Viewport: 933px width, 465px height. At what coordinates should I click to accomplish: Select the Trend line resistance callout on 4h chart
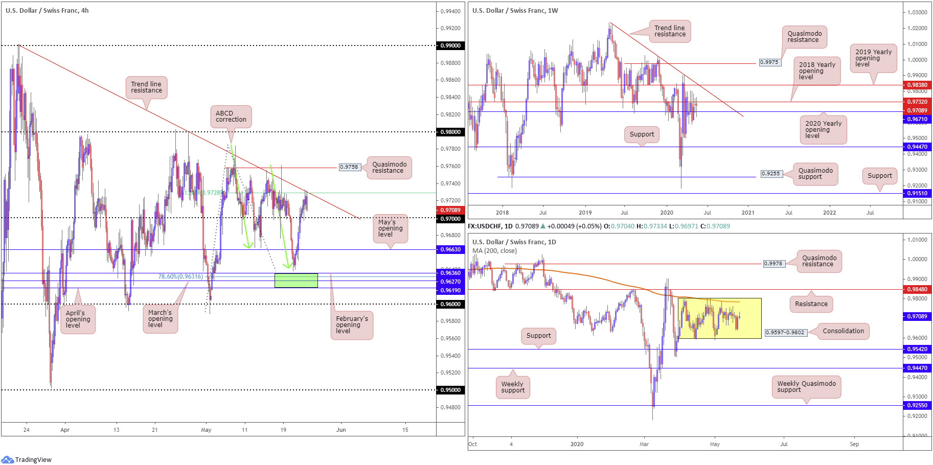coord(146,87)
